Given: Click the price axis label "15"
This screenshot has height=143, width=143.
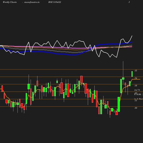Looking at the screenshot, I should click(136, 71).
